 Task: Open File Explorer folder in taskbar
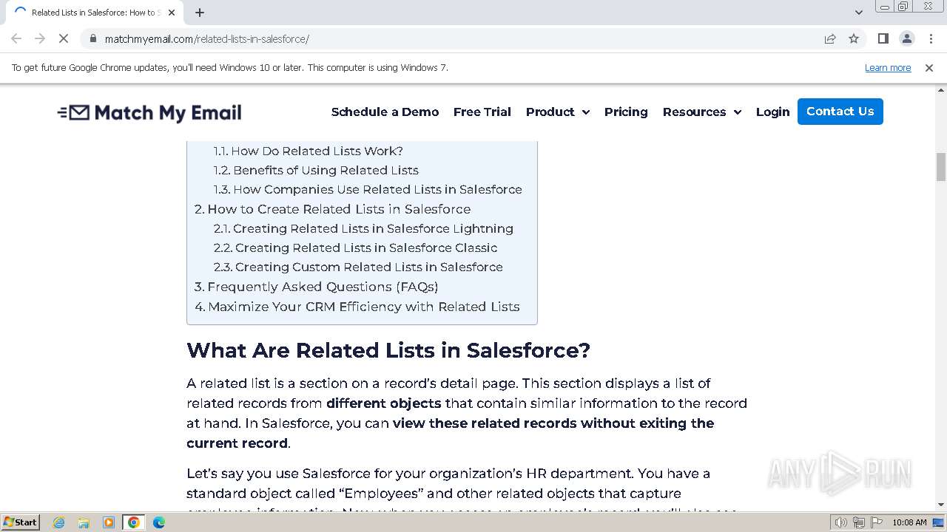[x=84, y=522]
